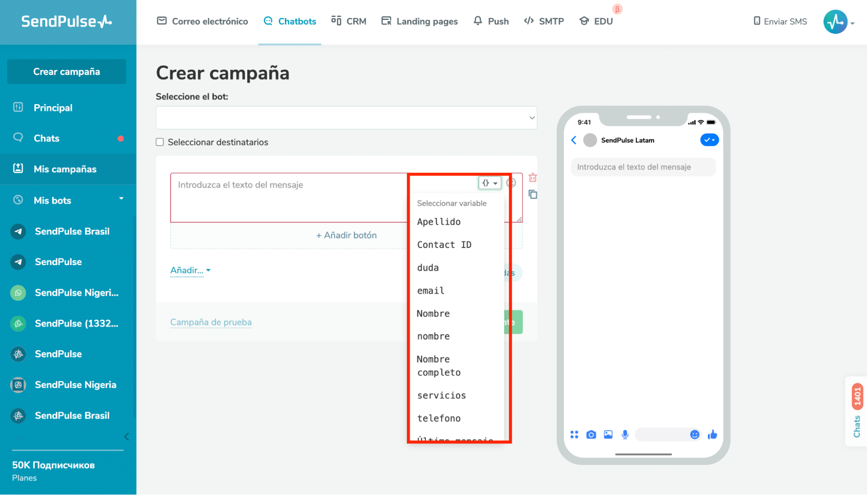867x495 pixels.
Task: Open the EDU tab
Action: pos(596,21)
